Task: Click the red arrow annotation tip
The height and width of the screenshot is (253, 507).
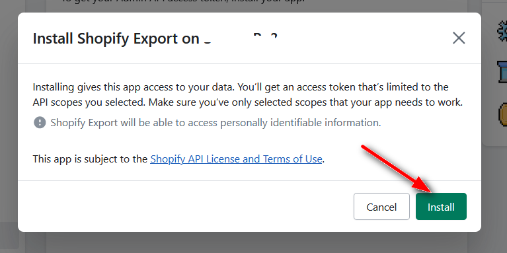Action: point(430,191)
